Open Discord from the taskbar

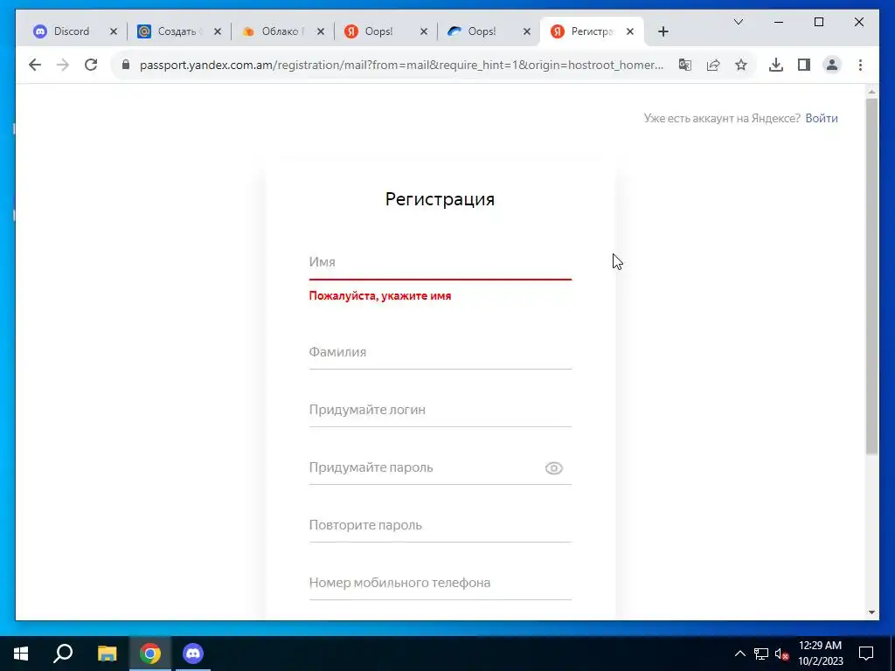pyautogui.click(x=193, y=654)
